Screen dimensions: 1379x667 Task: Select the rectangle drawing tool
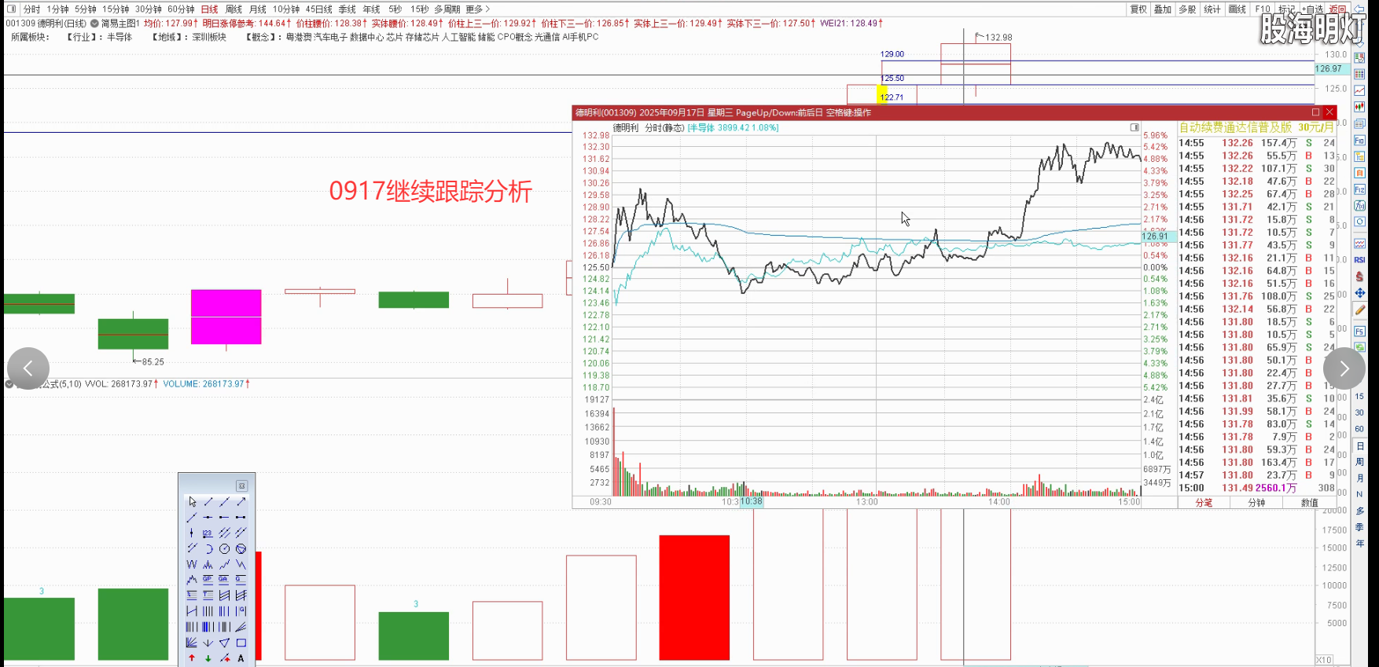(241, 643)
